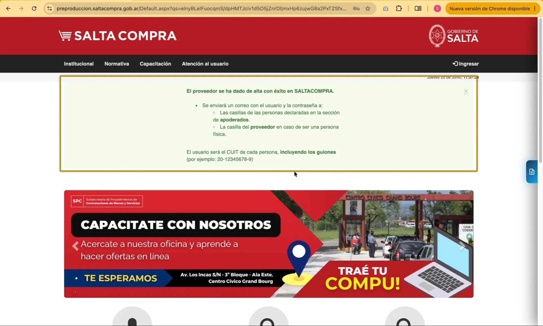Open the extensions puzzle icon
The height and width of the screenshot is (326, 543).
coord(399,8)
